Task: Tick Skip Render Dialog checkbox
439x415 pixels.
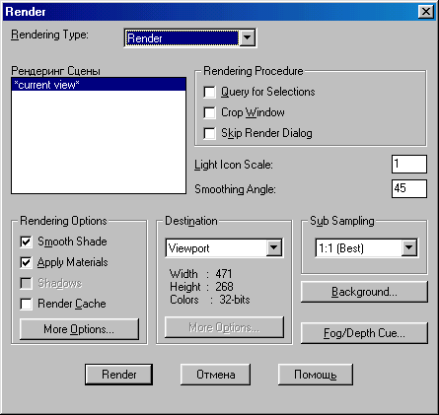Action: click(x=209, y=133)
